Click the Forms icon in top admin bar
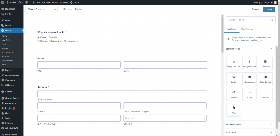Screen dimensions: 280x136 71,2
